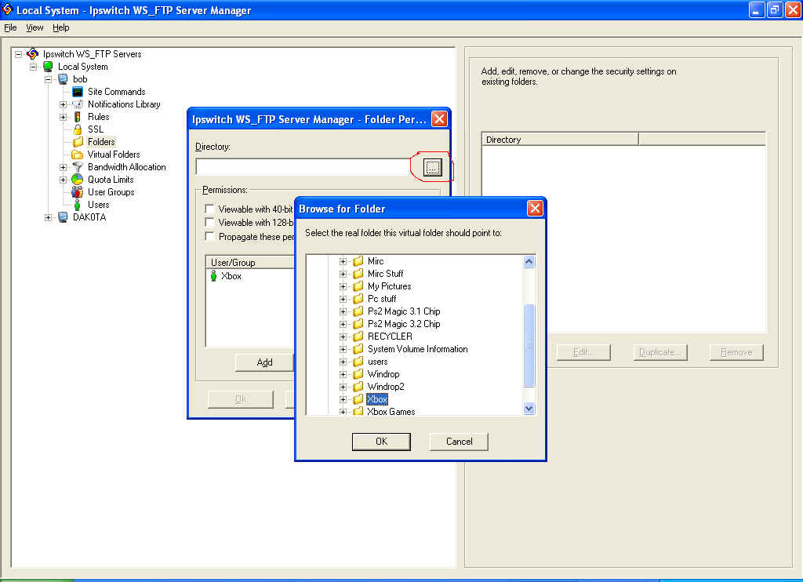This screenshot has height=582, width=803.
Task: Expand the Xbox folder node
Action: pos(343,399)
